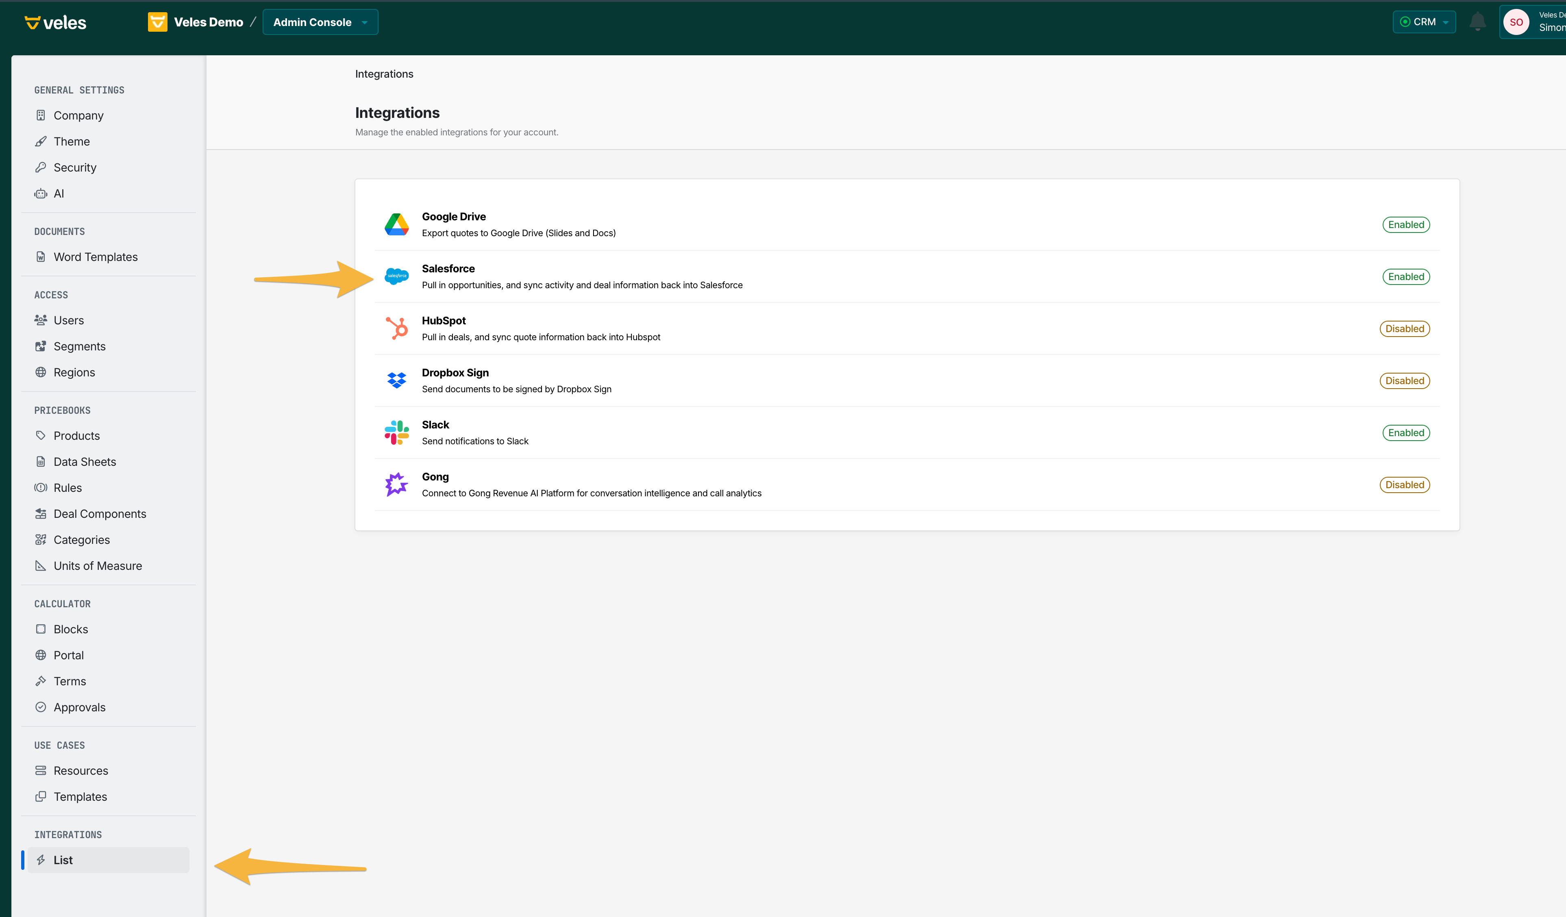Open the Gong integration title
This screenshot has height=917, width=1566.
435,477
